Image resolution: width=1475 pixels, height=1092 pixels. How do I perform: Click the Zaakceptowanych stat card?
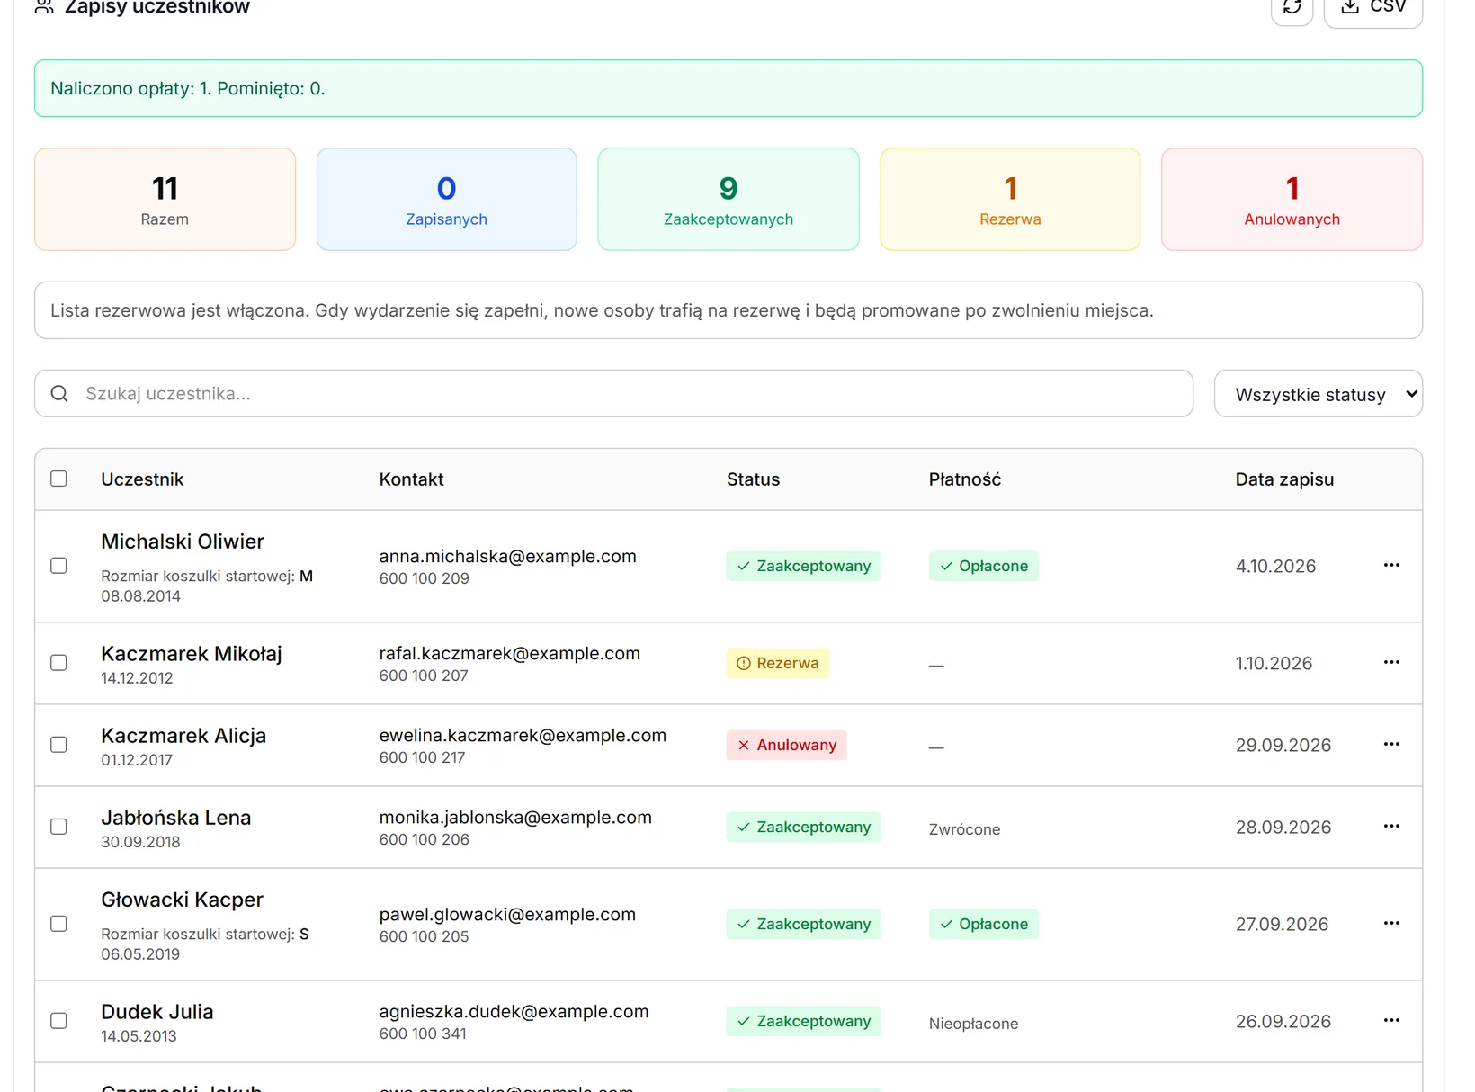(x=729, y=200)
